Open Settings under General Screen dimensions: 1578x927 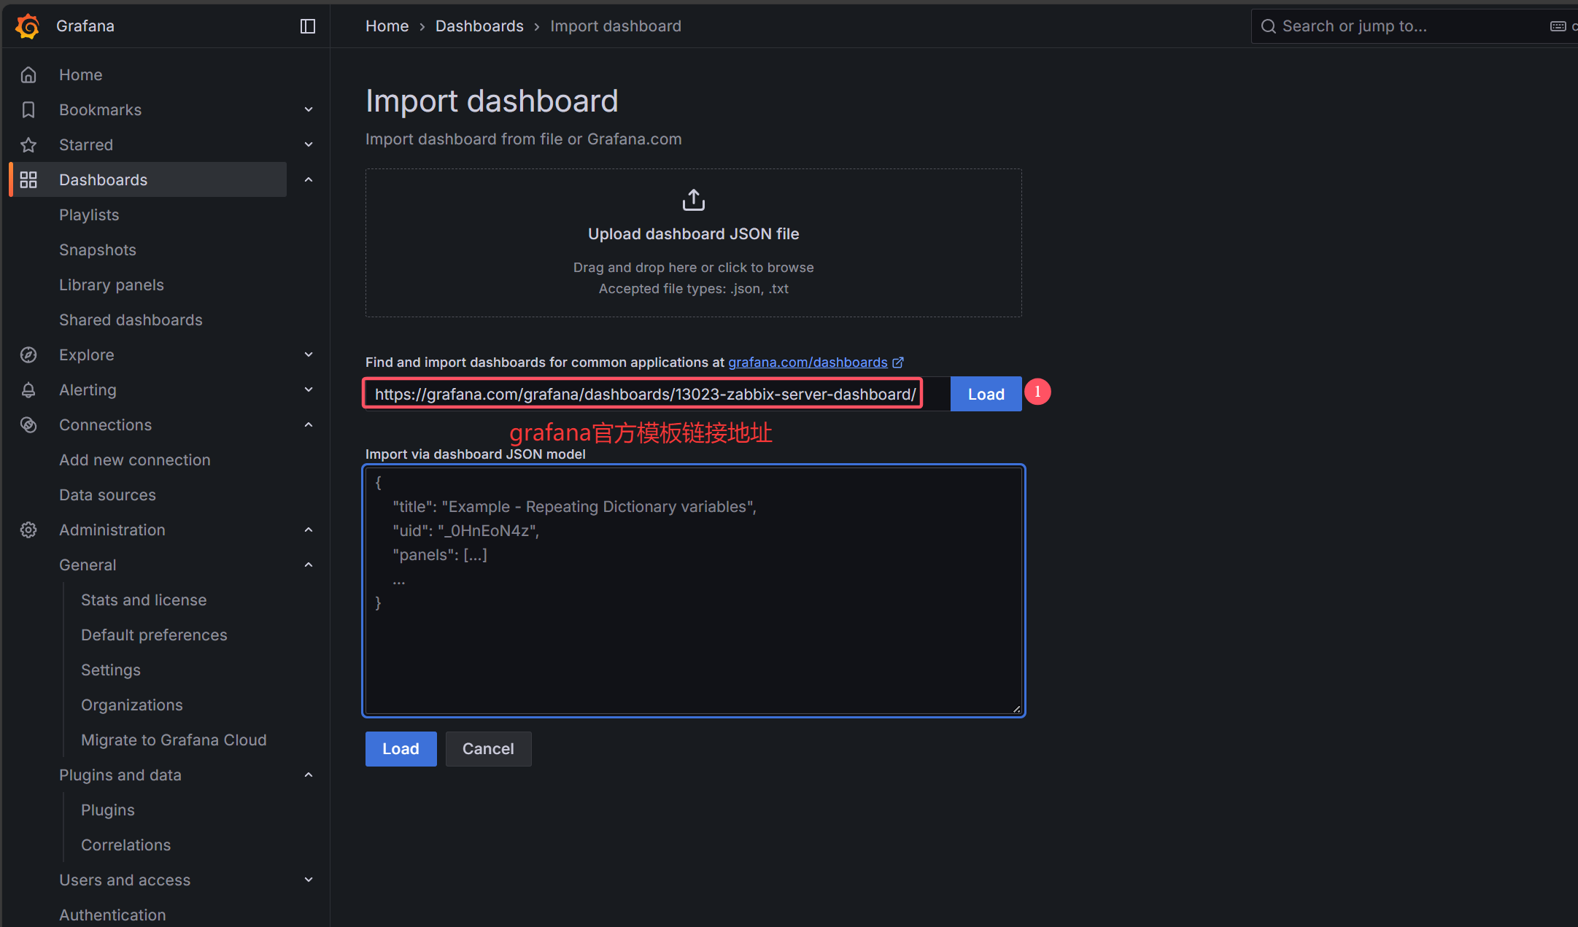tap(111, 670)
